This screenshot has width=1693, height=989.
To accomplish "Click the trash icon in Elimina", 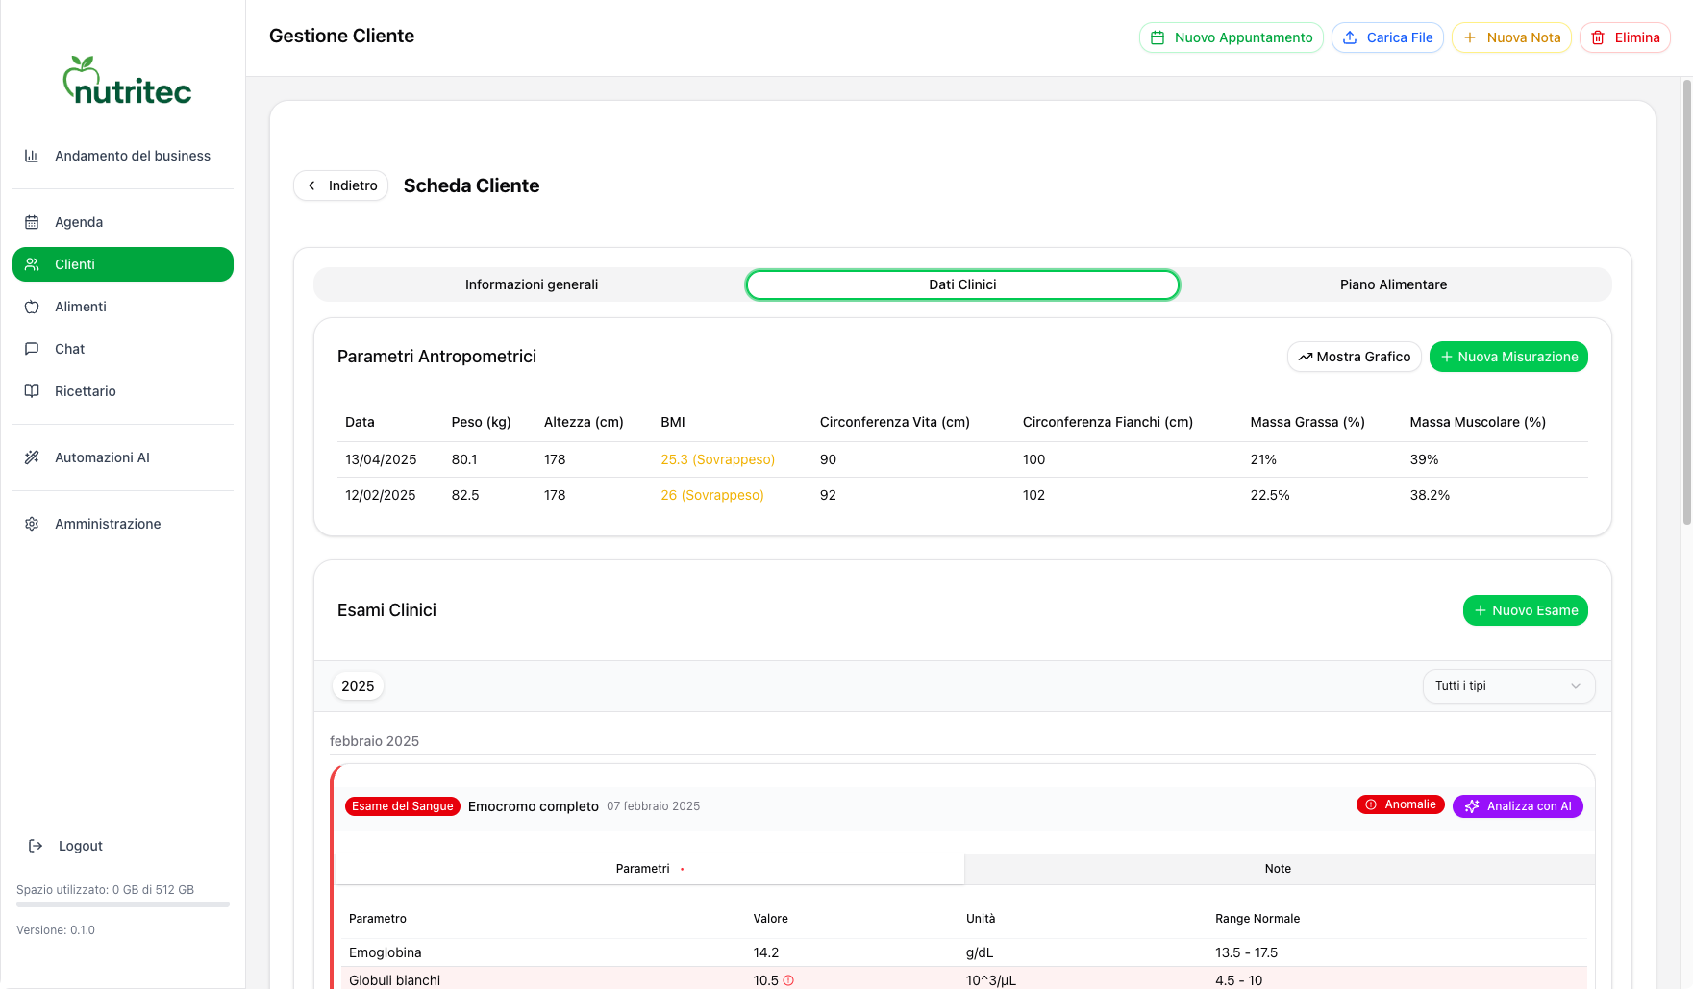I will [1598, 37].
